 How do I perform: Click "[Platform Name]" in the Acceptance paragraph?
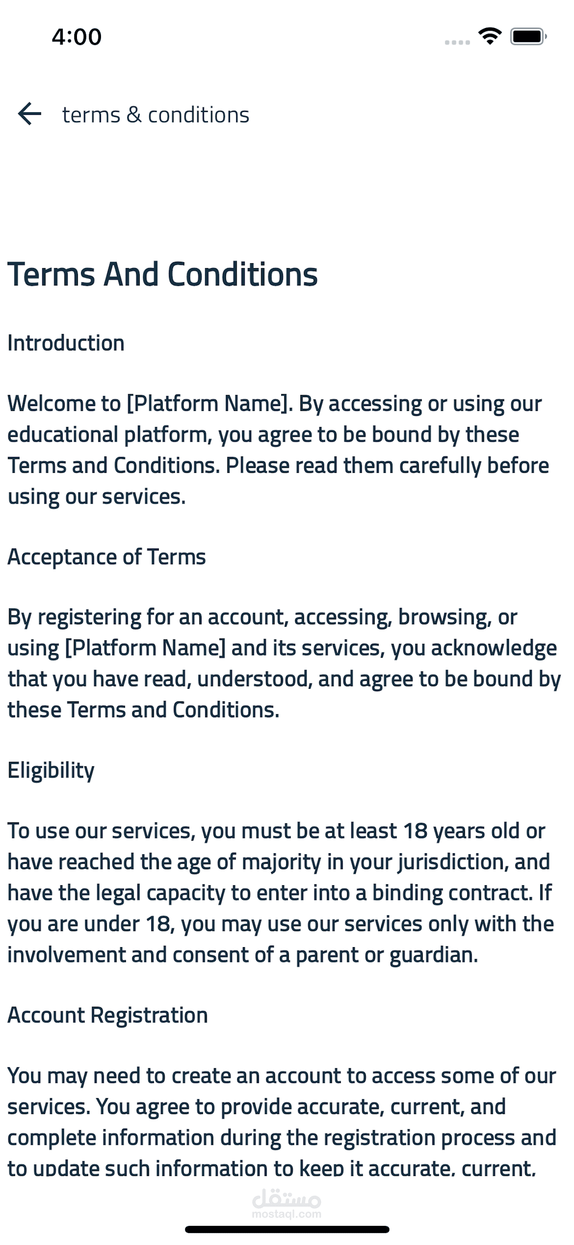point(146,648)
